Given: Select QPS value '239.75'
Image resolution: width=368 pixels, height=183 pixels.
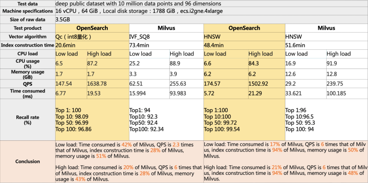Looking at the screenshot, I should point(334,84).
